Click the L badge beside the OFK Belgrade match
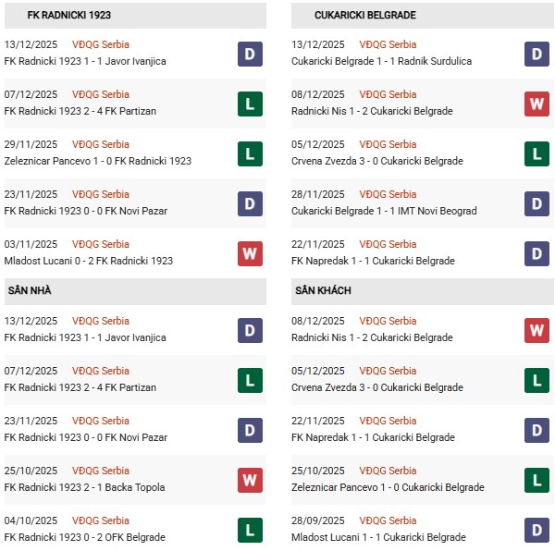The image size is (555, 551). pos(250,529)
